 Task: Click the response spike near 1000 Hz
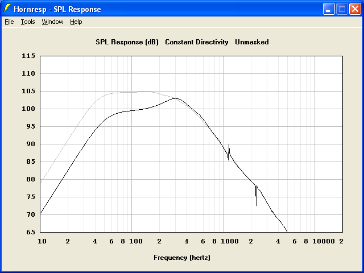(229, 152)
